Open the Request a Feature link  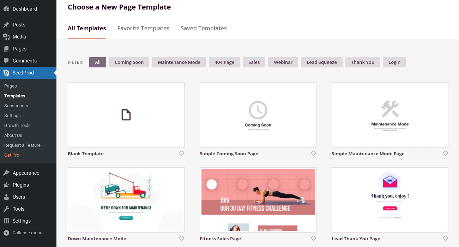(22, 145)
